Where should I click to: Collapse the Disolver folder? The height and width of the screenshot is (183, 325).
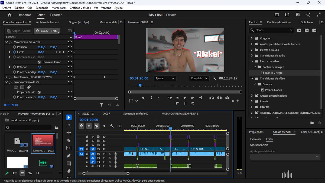pos(255,84)
